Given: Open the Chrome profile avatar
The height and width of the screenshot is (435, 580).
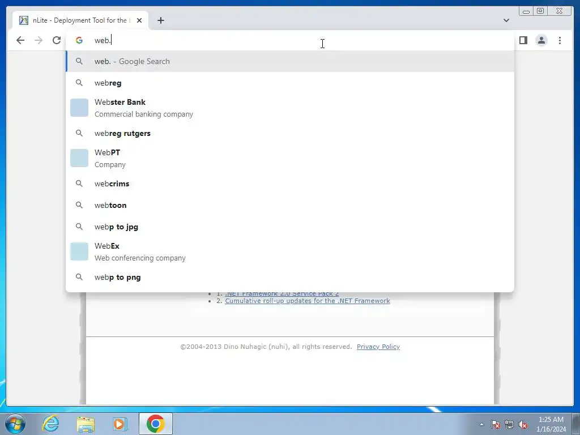Looking at the screenshot, I should click(x=541, y=40).
